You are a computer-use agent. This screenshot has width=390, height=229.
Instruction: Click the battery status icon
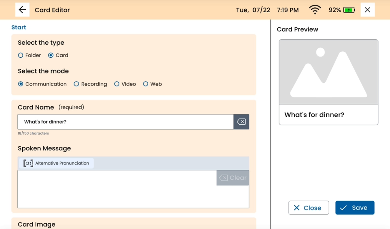[x=349, y=10]
